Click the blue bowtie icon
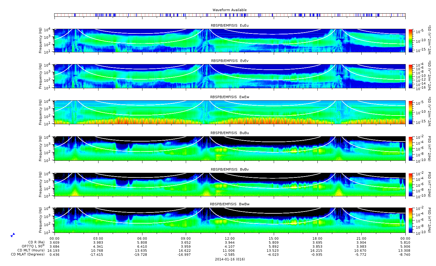 click(13, 235)
